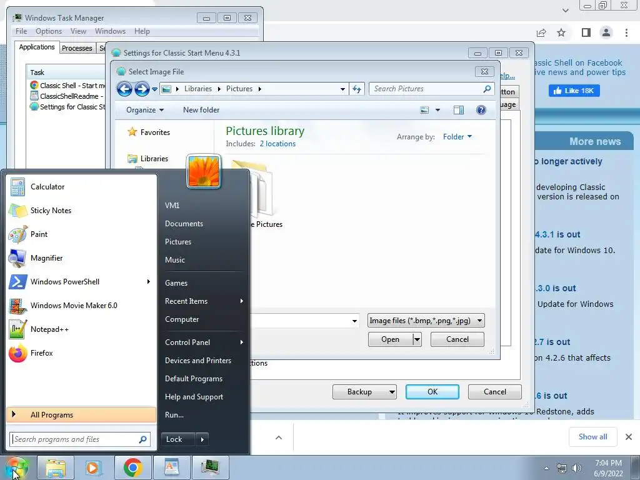Viewport: 640px width, 480px height.
Task: Click Search programs and files box
Action: (x=80, y=439)
